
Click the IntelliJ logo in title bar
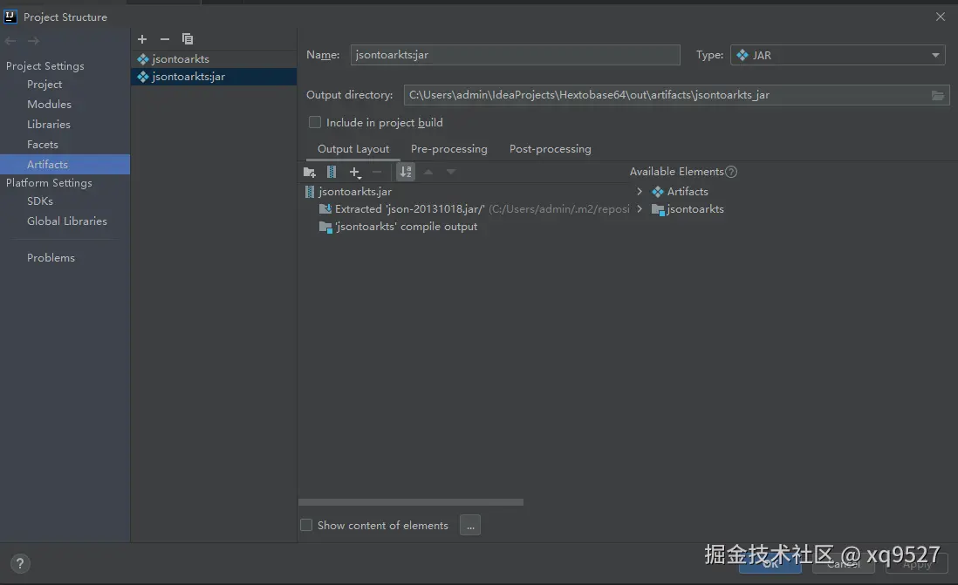pyautogui.click(x=10, y=17)
